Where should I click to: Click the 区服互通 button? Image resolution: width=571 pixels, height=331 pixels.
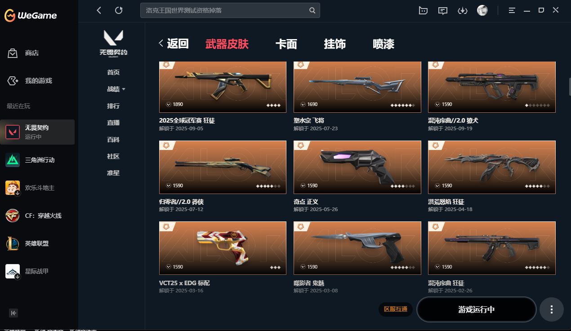pos(396,309)
